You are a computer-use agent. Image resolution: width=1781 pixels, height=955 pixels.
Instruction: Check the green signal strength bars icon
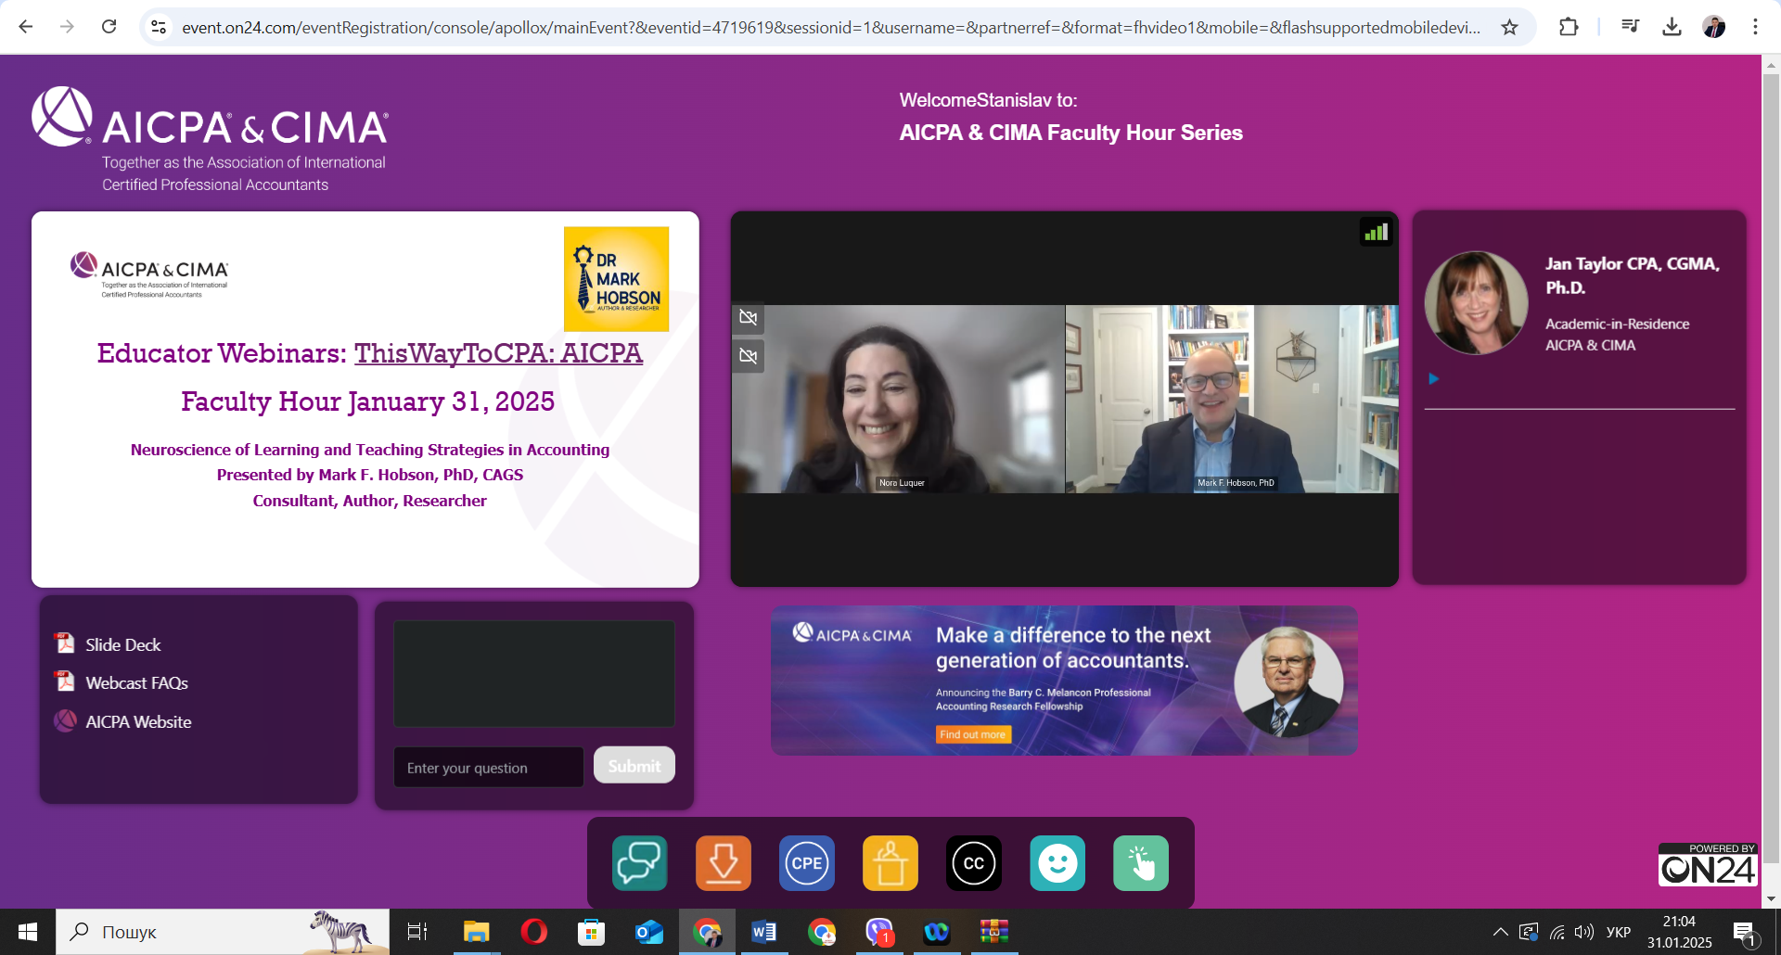point(1377,232)
